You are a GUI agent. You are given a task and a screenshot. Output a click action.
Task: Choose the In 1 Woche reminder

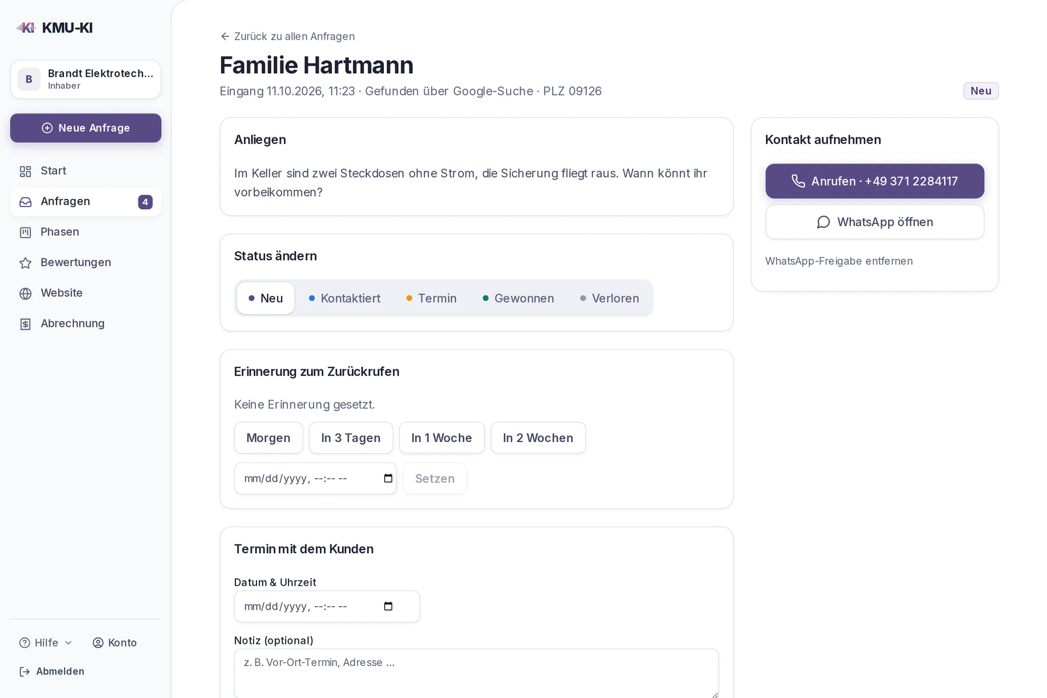click(441, 438)
